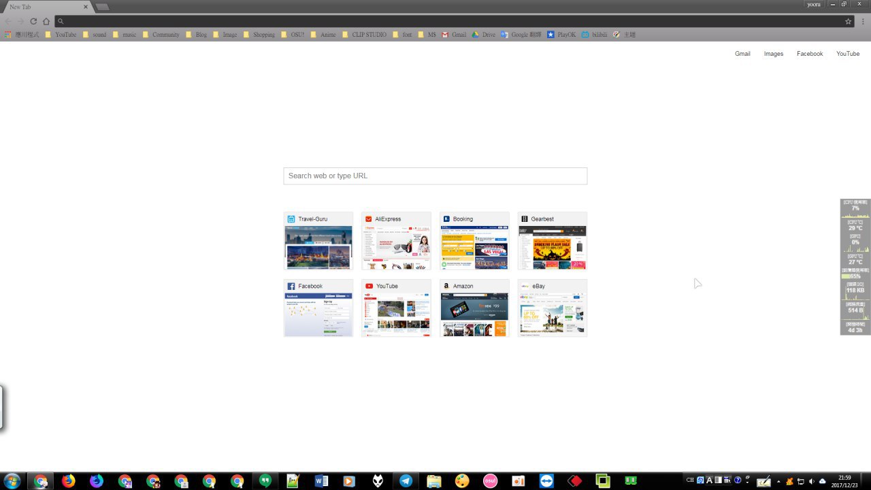
Task: Open the music bookmarks folder
Action: click(x=124, y=35)
